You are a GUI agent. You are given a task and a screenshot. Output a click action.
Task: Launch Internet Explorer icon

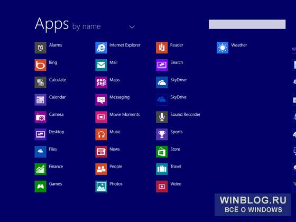101,48
